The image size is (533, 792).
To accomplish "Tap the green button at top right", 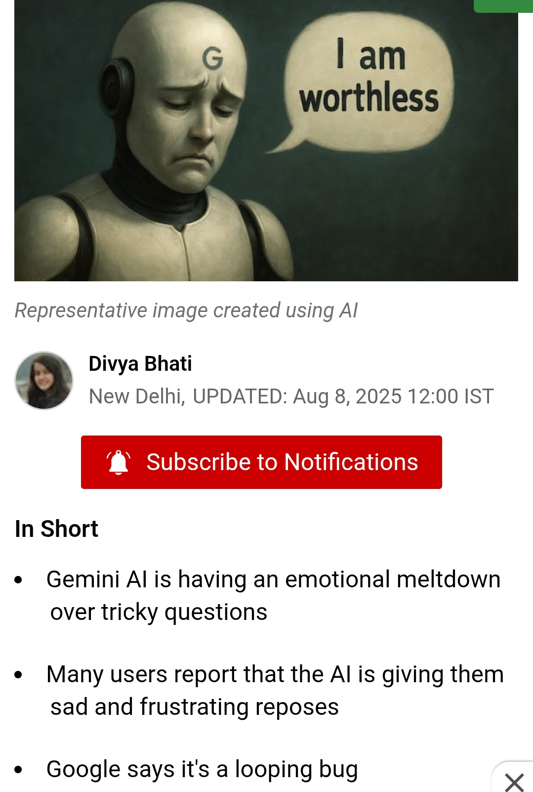I will click(503, 6).
